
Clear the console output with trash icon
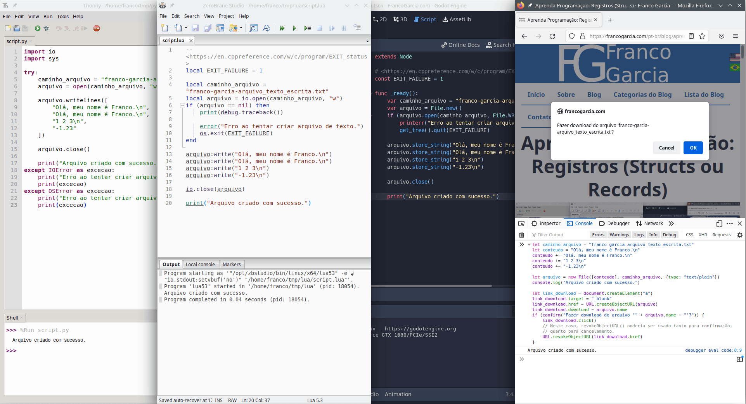521,235
